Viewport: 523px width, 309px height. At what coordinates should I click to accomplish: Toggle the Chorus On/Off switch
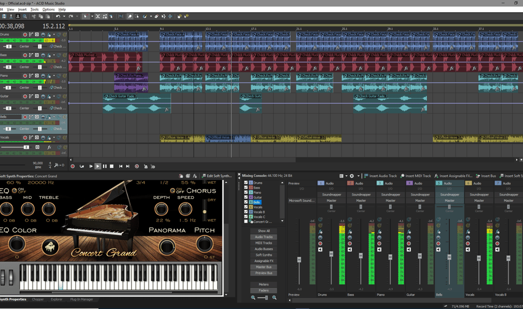[172, 191]
